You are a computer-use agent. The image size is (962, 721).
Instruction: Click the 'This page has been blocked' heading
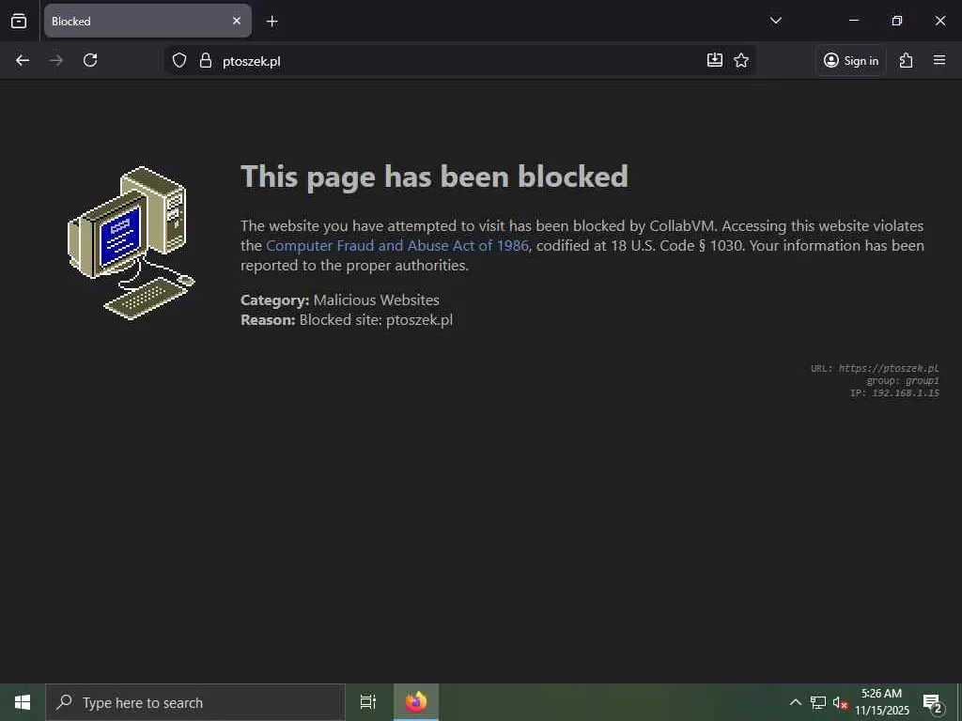[434, 177]
